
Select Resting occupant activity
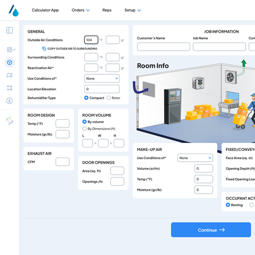click(x=228, y=205)
